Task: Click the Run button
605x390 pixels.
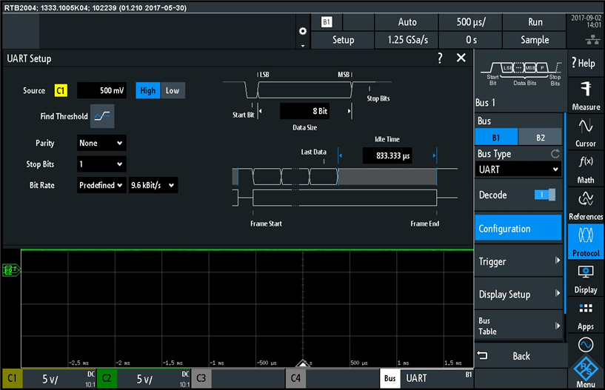Action: pyautogui.click(x=535, y=22)
